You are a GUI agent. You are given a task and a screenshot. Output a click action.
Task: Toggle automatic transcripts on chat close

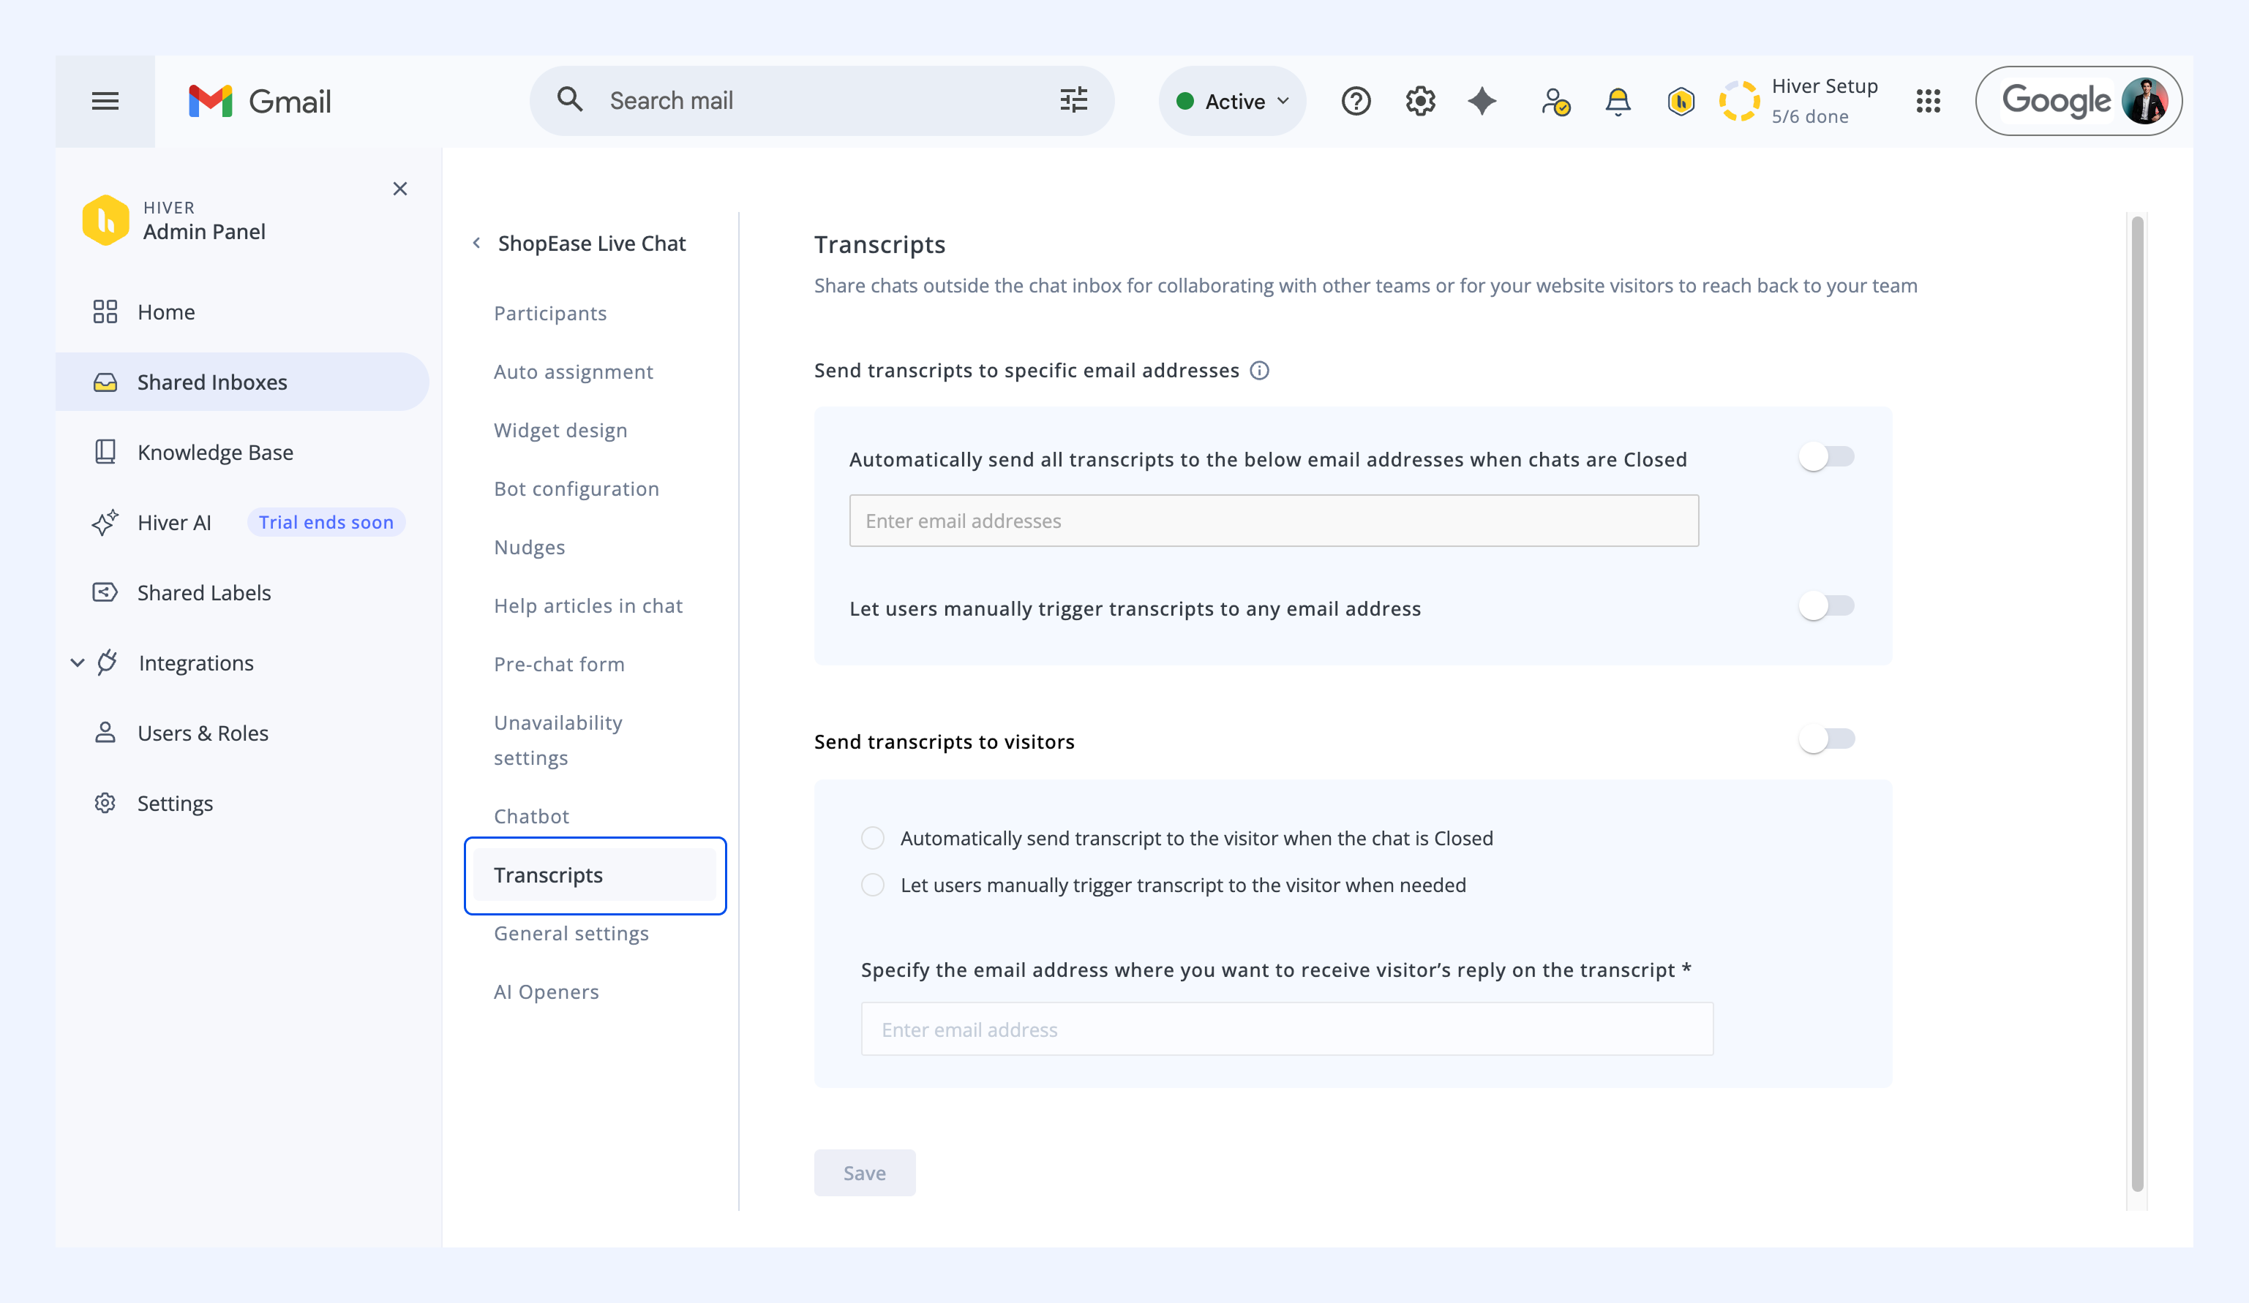[x=1827, y=456]
